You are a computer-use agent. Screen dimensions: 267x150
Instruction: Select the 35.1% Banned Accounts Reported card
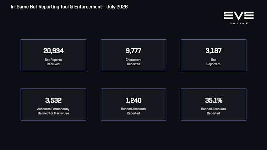pos(214,104)
